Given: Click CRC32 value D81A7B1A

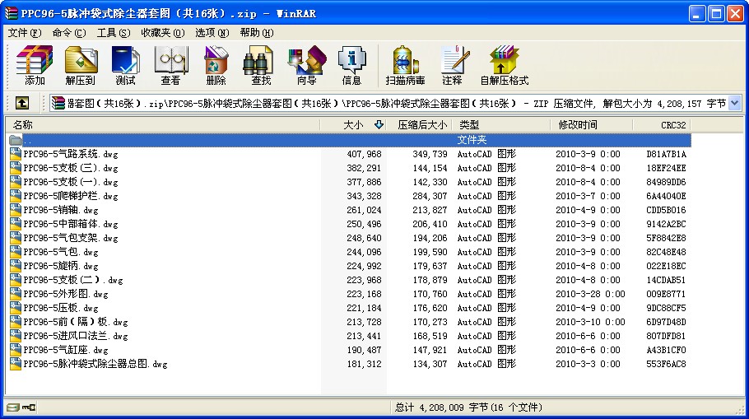Looking at the screenshot, I should [666, 154].
